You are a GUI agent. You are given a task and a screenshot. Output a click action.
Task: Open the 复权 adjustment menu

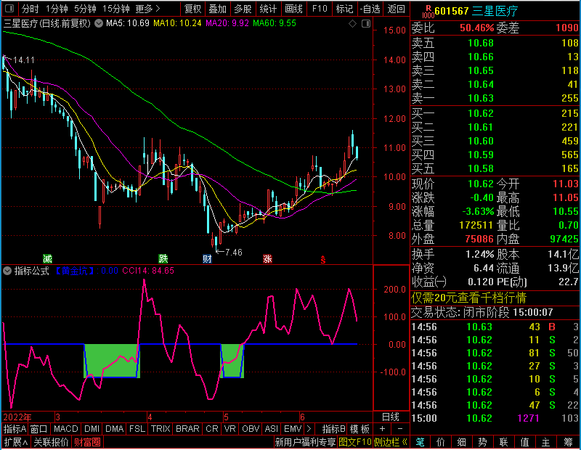point(192,9)
